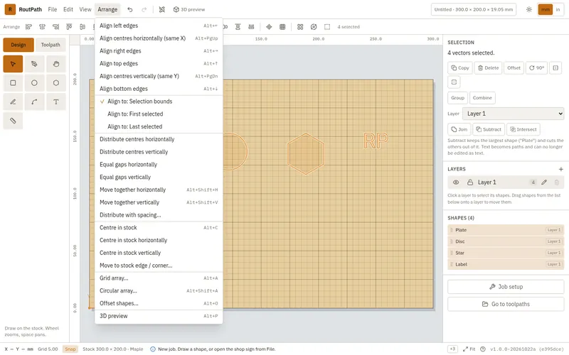The height and width of the screenshot is (355, 569).
Task: Choose Move together horizontally
Action: tap(159, 190)
